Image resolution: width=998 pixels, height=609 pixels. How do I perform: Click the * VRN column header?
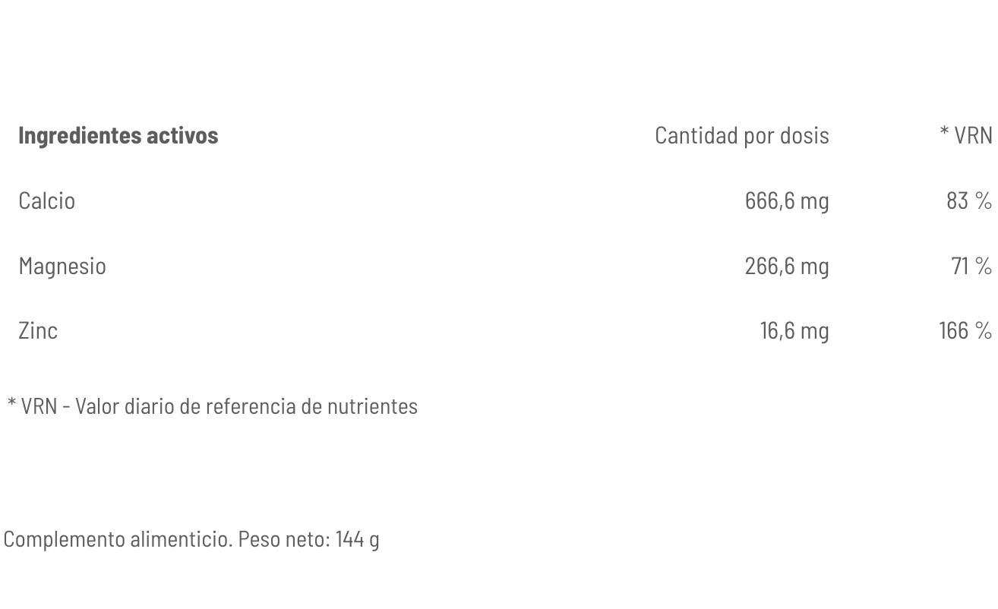[965, 135]
